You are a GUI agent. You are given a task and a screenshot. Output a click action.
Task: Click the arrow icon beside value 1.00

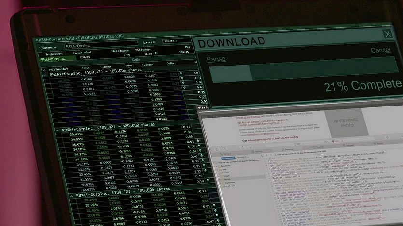[183, 83]
